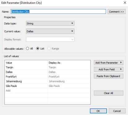The image size is (128, 115).
Task: Confirm with the OK button
Action: (98, 111)
